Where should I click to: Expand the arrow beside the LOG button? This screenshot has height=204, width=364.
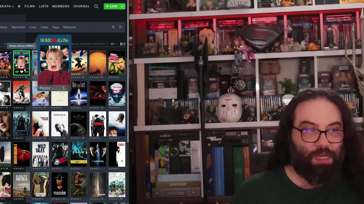pyautogui.click(x=122, y=6)
